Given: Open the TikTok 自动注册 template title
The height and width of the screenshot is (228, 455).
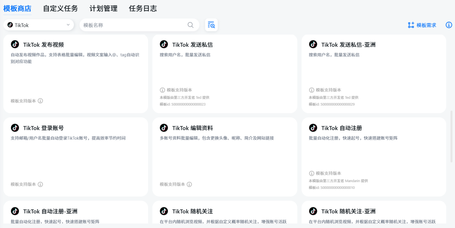Looking at the screenshot, I should tap(342, 128).
